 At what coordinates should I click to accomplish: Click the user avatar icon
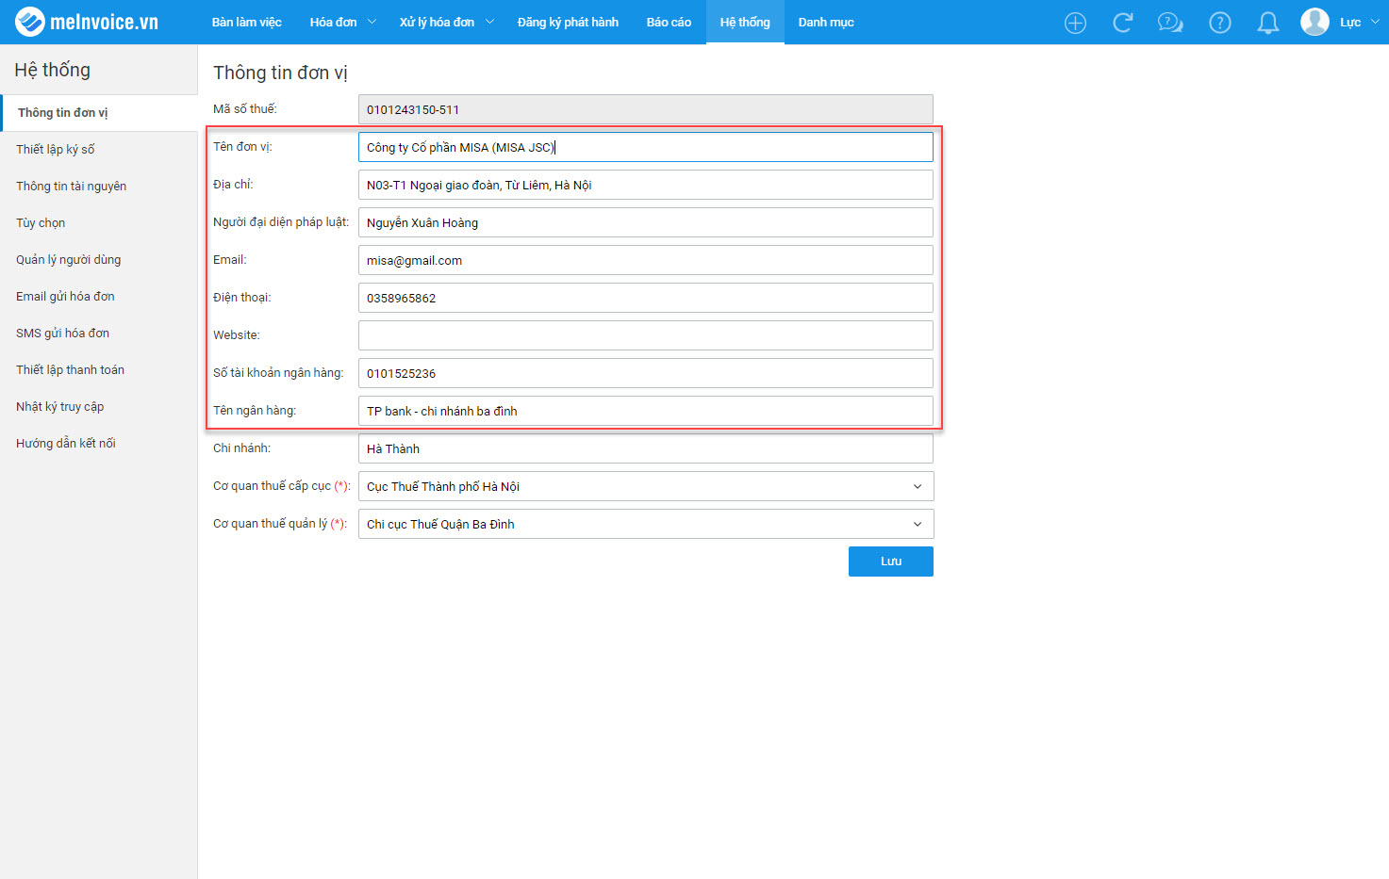pos(1315,22)
